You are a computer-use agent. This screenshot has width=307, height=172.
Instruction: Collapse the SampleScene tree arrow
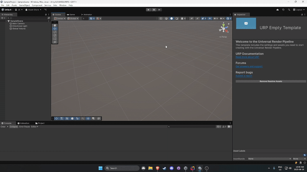(6, 21)
